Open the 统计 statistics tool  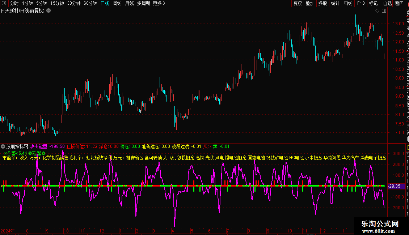tap(335, 3)
